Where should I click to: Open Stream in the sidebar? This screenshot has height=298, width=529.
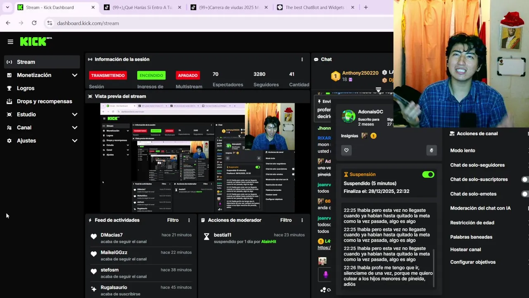tap(42, 62)
